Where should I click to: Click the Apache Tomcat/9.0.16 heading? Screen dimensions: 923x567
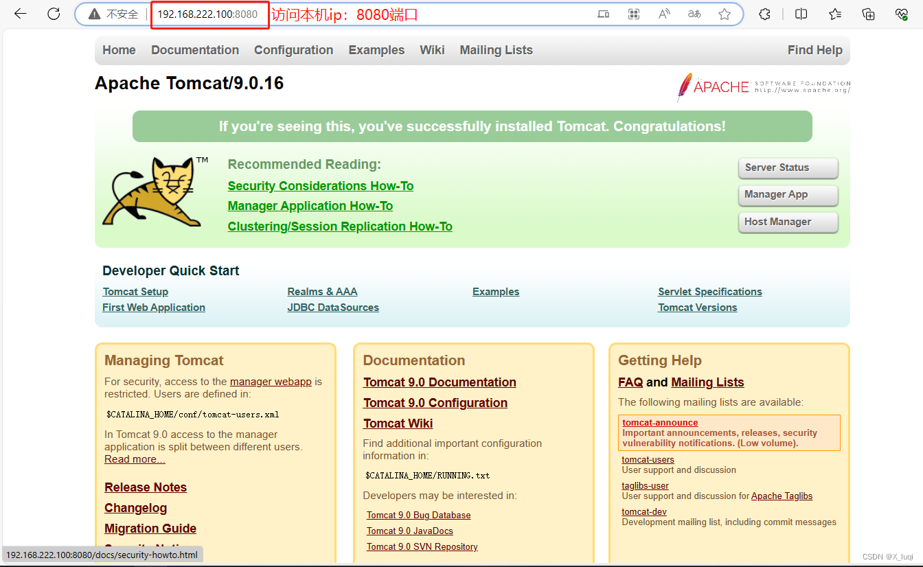[x=190, y=84]
